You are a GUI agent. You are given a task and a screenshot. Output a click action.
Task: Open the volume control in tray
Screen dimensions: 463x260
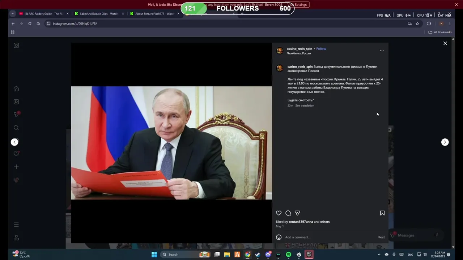click(x=425, y=255)
